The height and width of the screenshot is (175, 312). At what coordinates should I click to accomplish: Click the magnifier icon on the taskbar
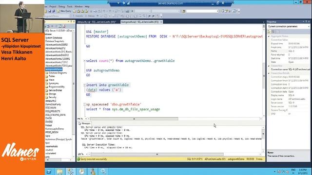pyautogui.click(x=103, y=172)
